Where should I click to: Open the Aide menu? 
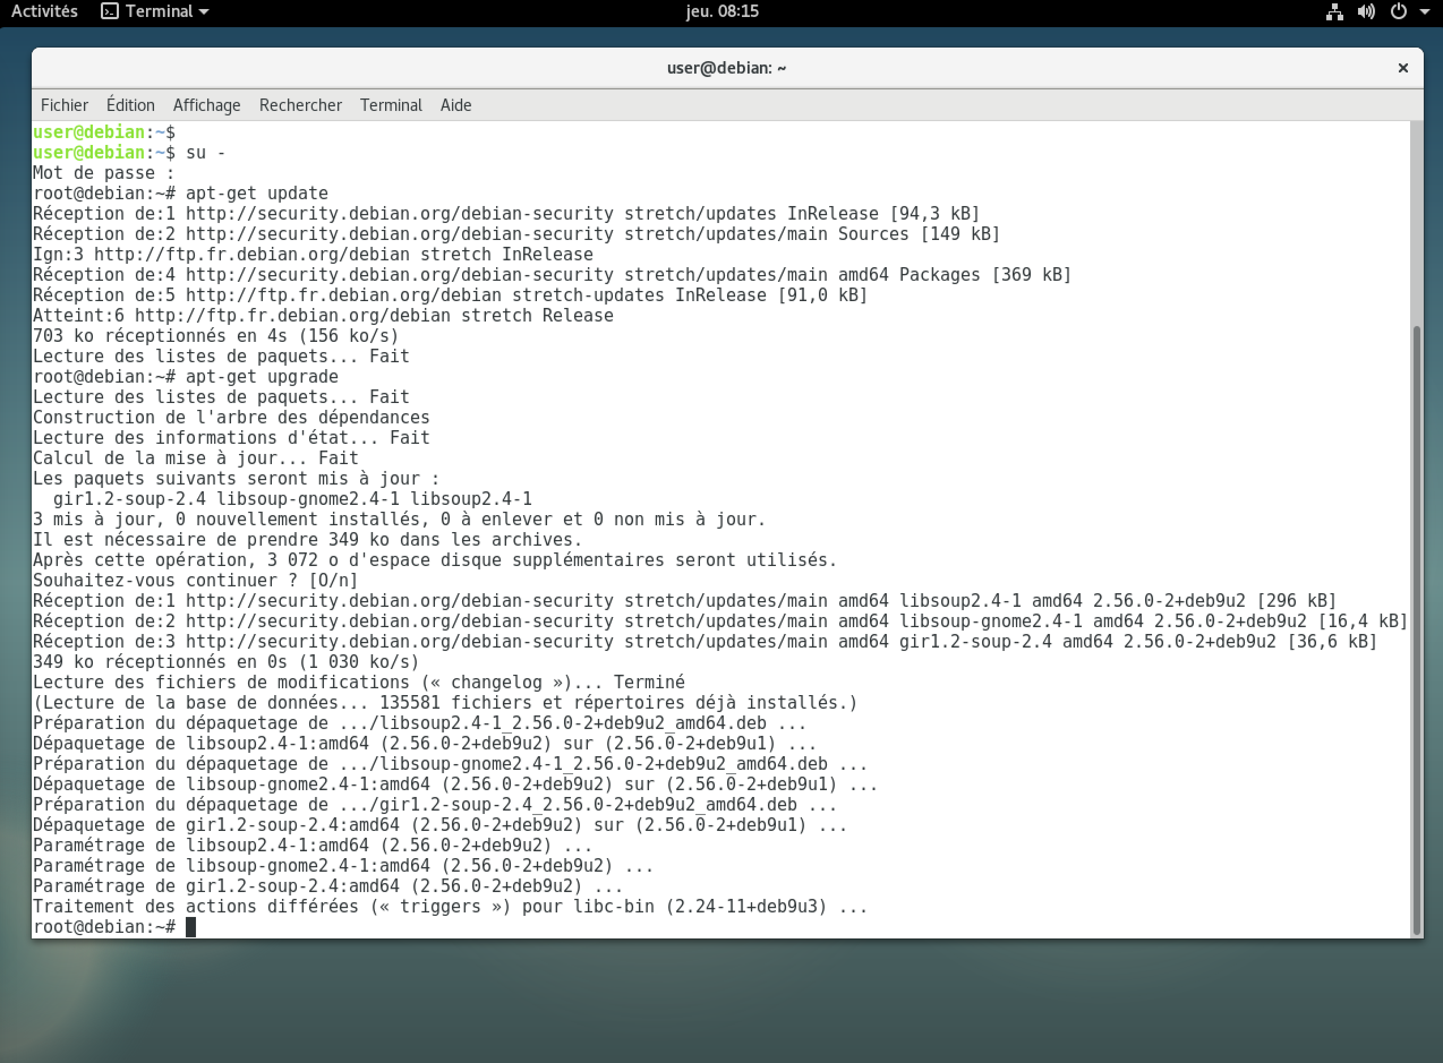456,105
